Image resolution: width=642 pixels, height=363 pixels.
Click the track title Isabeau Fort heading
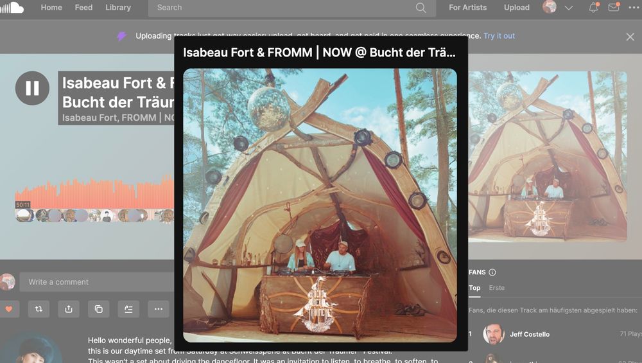point(118,92)
